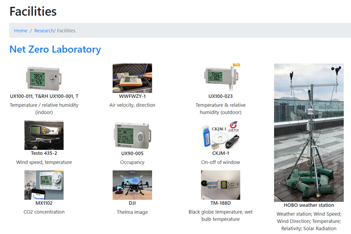Image resolution: width=351 pixels, height=234 pixels.
Task: Click the Net Zero Laboratory heading
Action: (55, 49)
